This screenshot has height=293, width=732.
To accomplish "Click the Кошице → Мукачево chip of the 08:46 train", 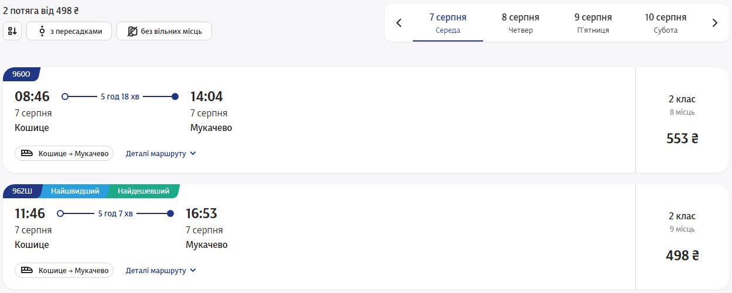I will (x=64, y=154).
